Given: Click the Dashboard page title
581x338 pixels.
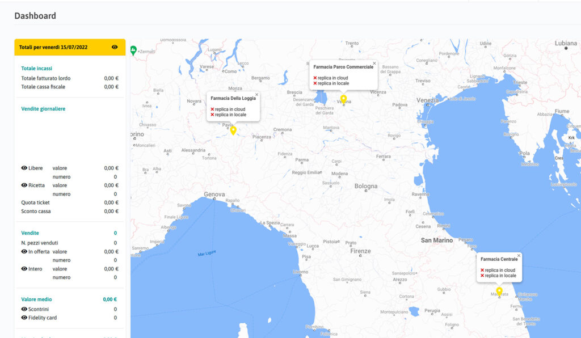Looking at the screenshot, I should coord(35,16).
